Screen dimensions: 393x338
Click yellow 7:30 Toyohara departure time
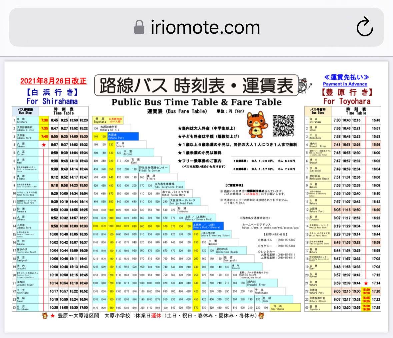pos(45,120)
